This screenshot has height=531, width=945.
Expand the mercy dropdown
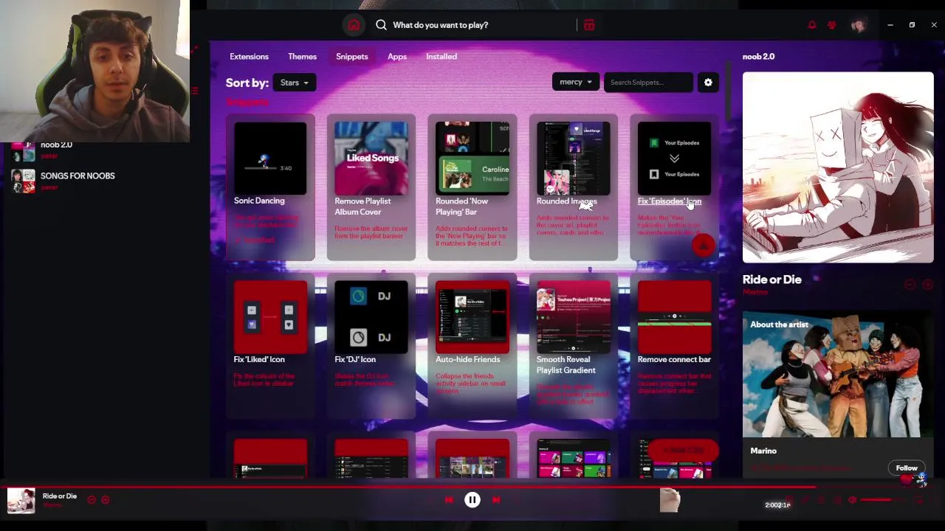pyautogui.click(x=575, y=82)
